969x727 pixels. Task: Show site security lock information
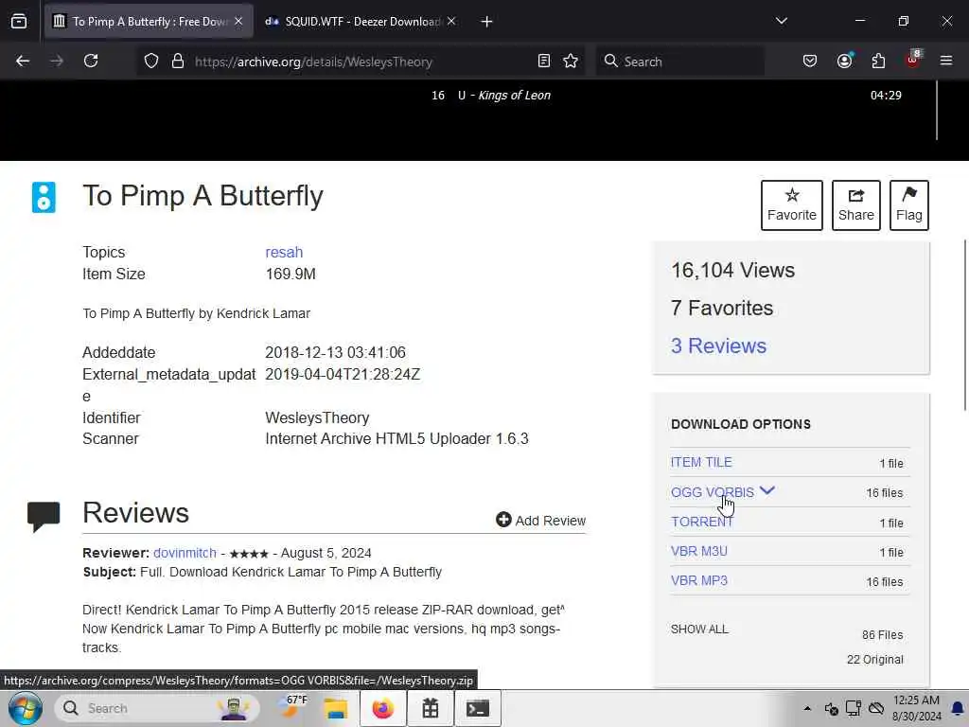[x=178, y=62]
